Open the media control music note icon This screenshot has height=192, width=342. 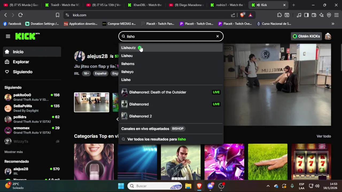pos(299,15)
